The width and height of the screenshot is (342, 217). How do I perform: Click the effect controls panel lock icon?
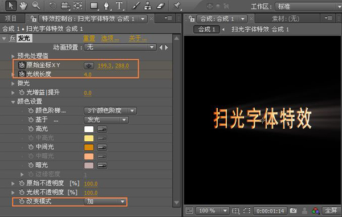[34, 19]
